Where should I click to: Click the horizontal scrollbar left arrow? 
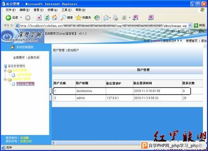click(x=54, y=143)
